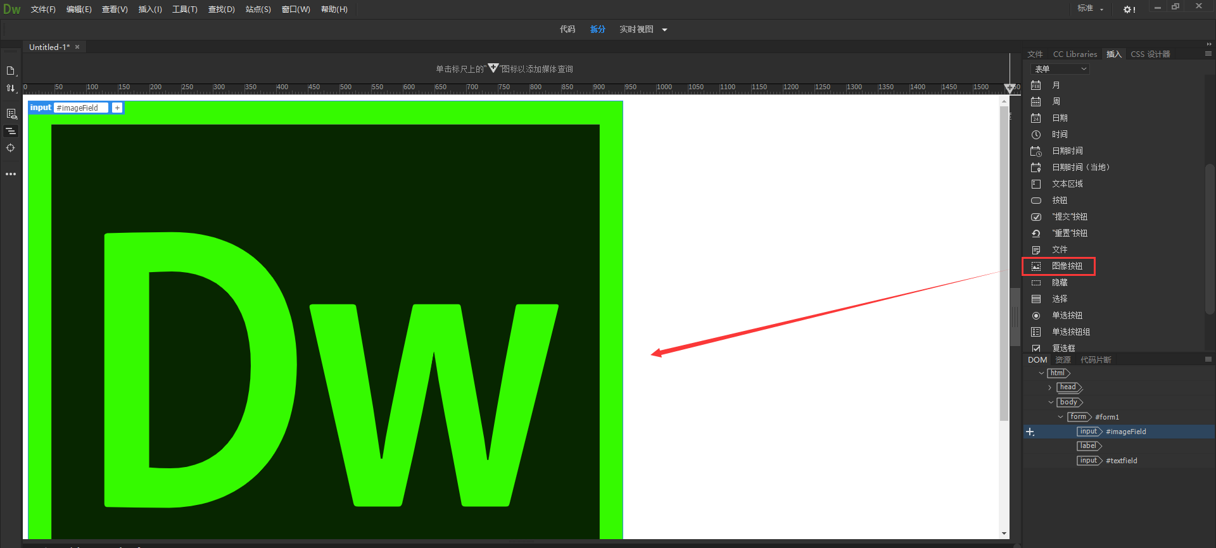
Task: Insert the "提交"按钮 submit button
Action: pos(1069,216)
